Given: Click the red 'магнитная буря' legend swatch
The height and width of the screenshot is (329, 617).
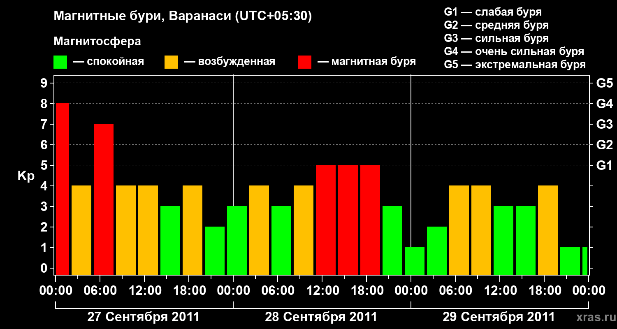Looking at the screenshot, I should click(304, 62).
